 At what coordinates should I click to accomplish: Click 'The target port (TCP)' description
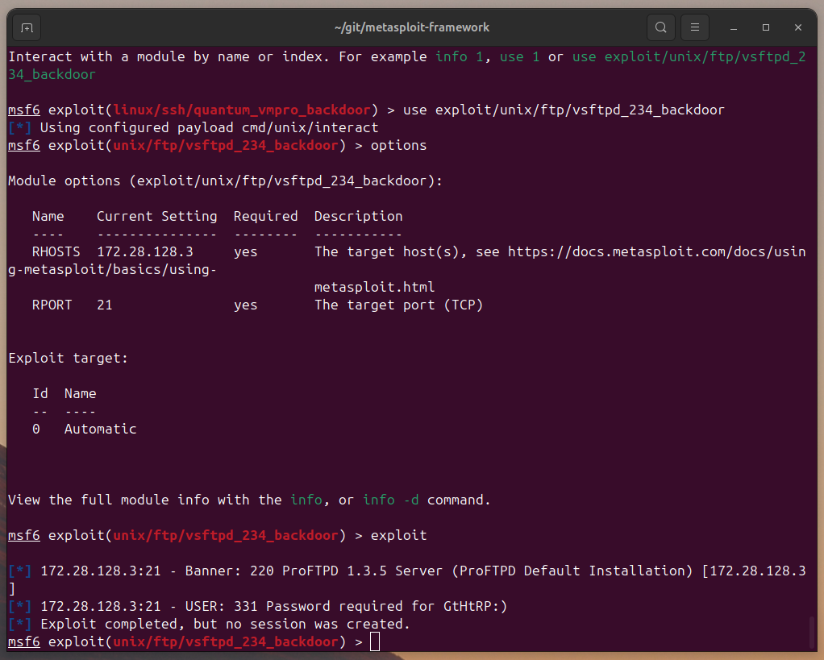tap(399, 305)
